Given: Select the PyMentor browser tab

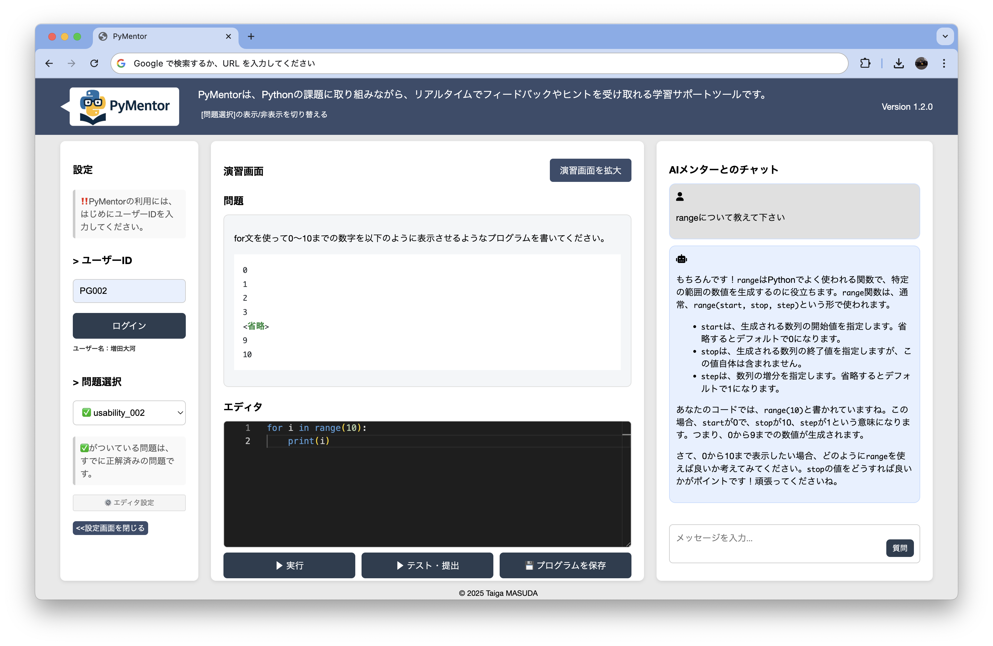Looking at the screenshot, I should pyautogui.click(x=166, y=37).
